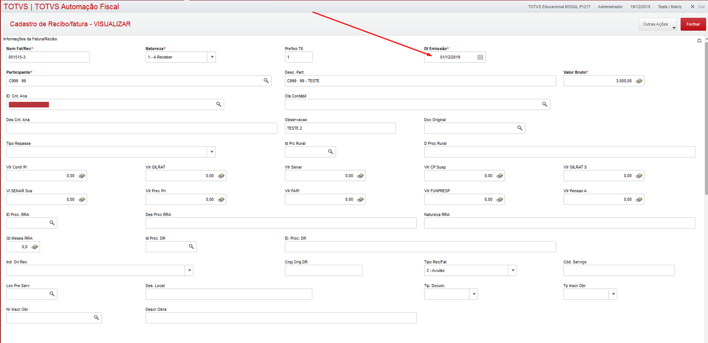Click the ID. Proc. DR description field
This screenshot has height=343, width=708.
pyautogui.click(x=420, y=247)
